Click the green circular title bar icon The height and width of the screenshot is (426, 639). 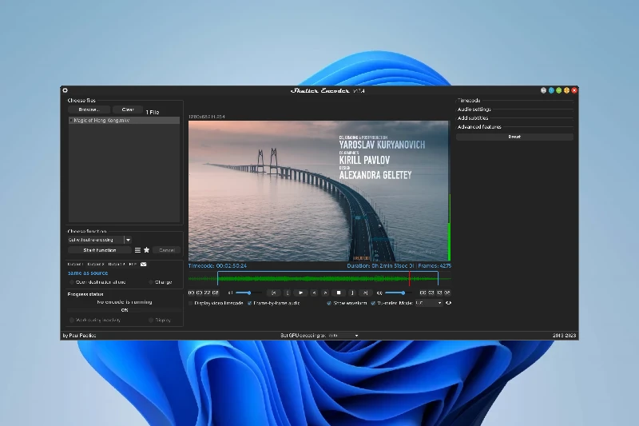click(558, 90)
